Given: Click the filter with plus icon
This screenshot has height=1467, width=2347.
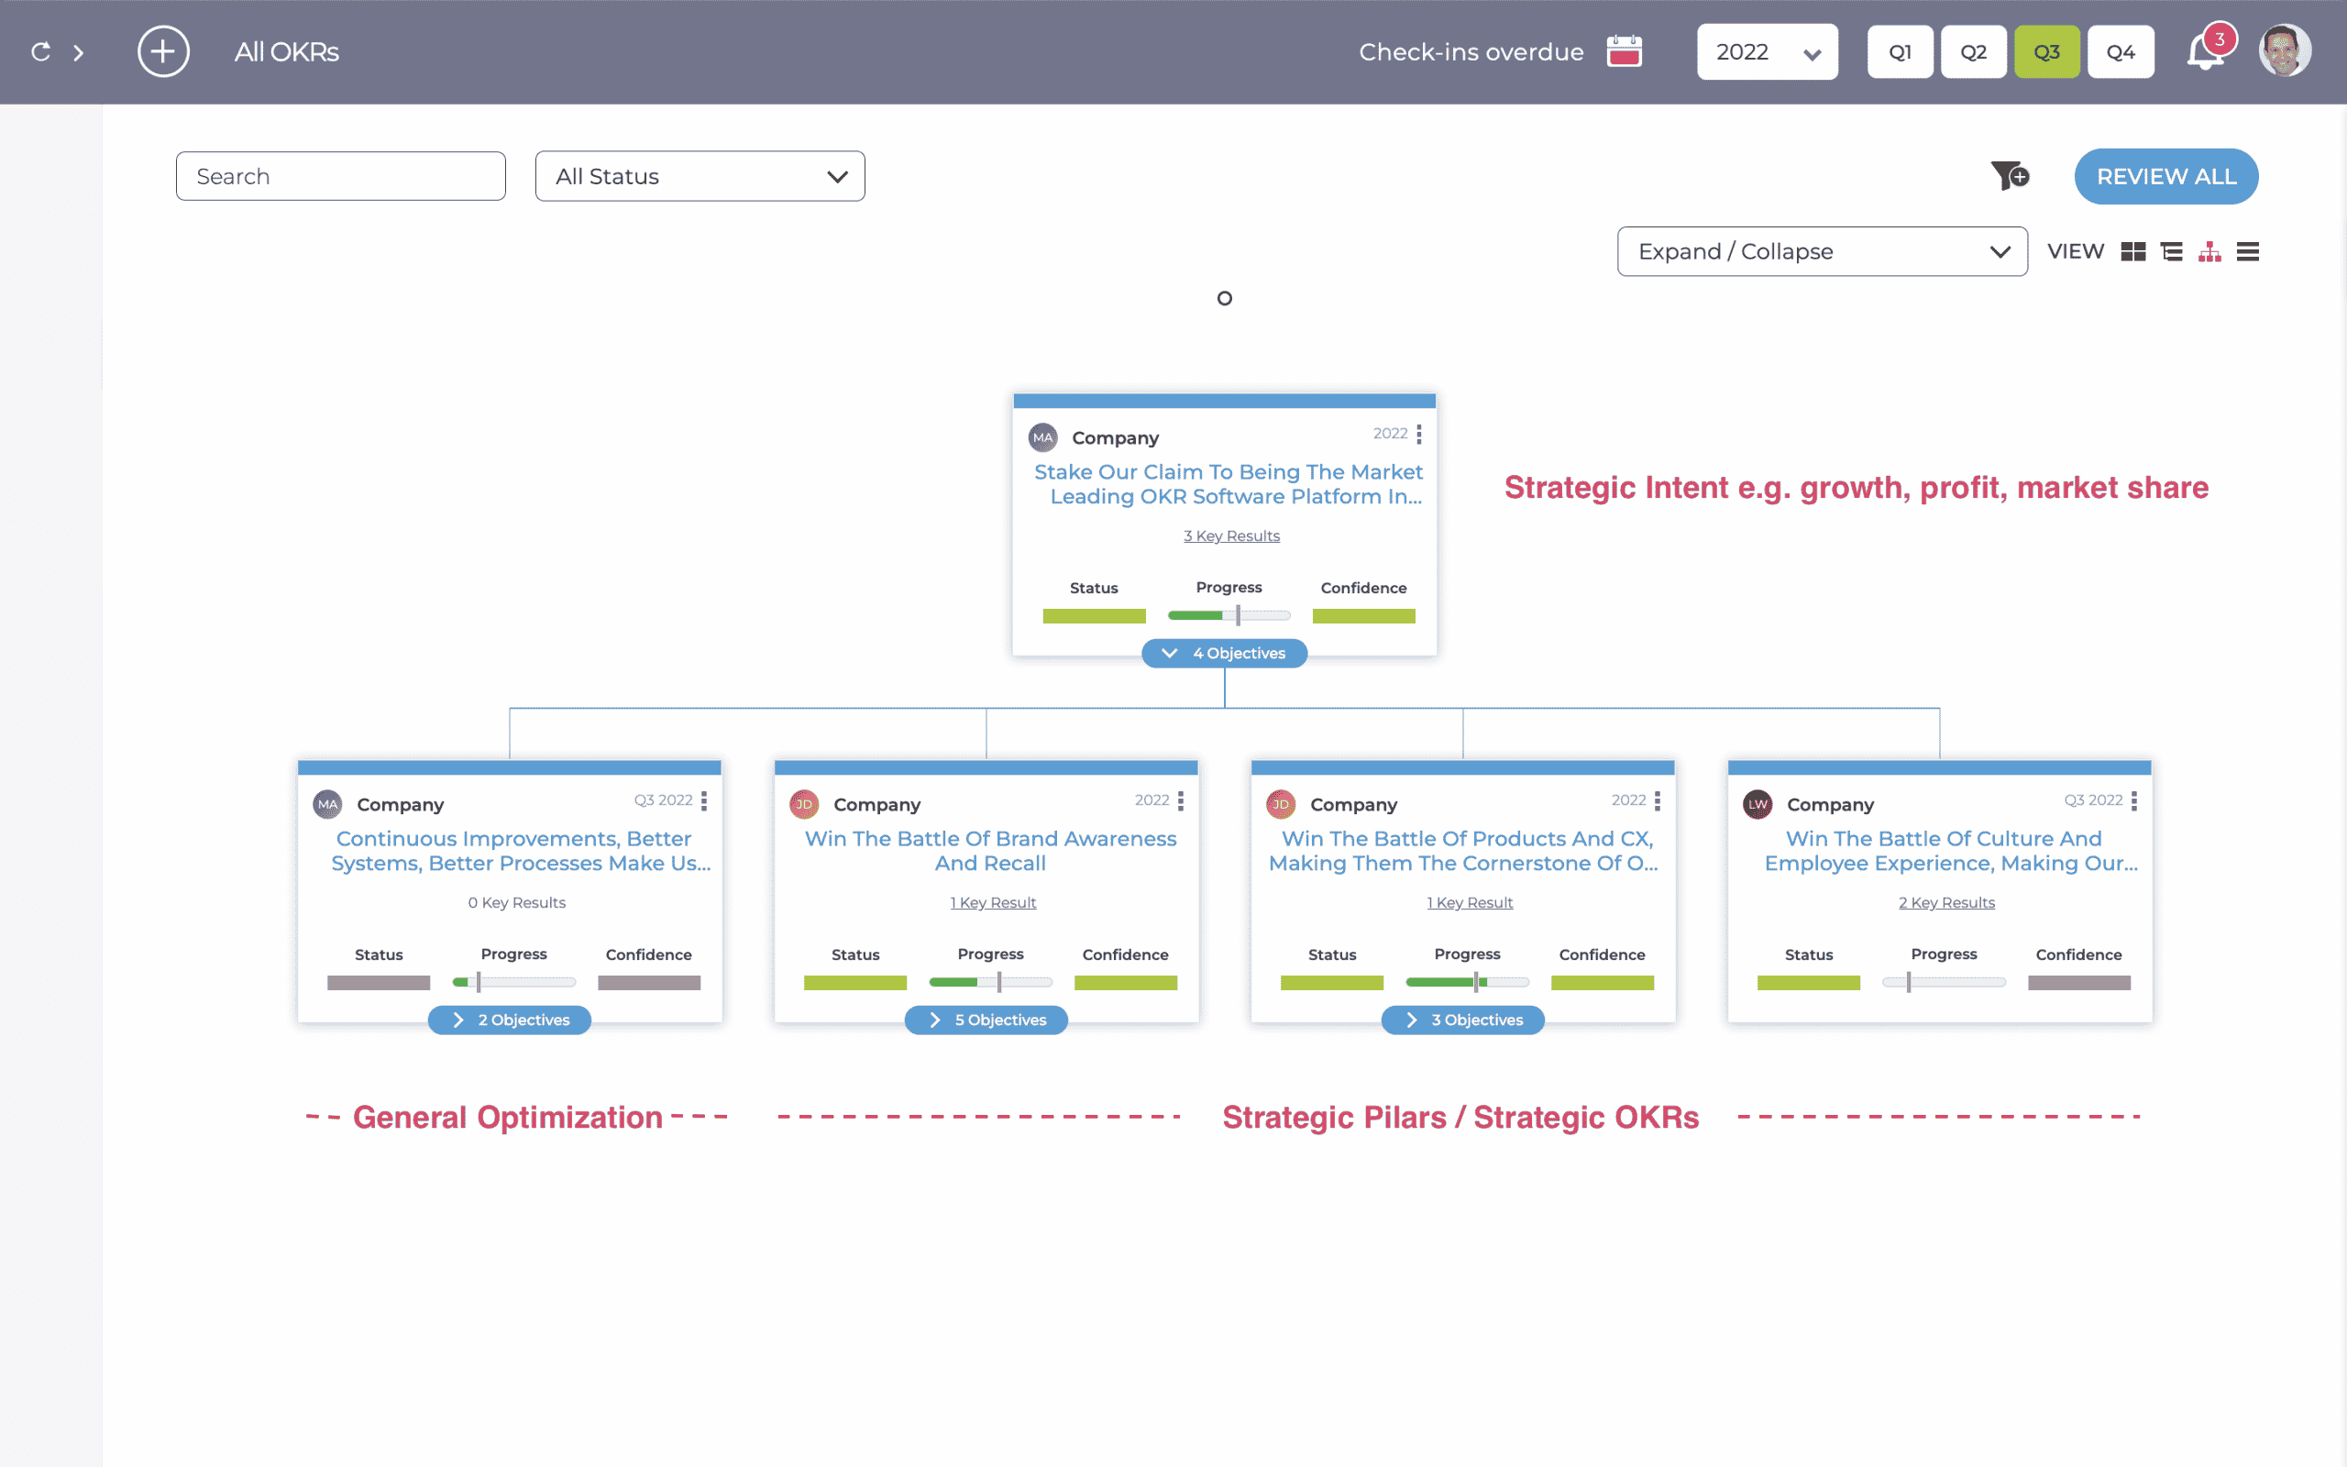Looking at the screenshot, I should (2011, 176).
